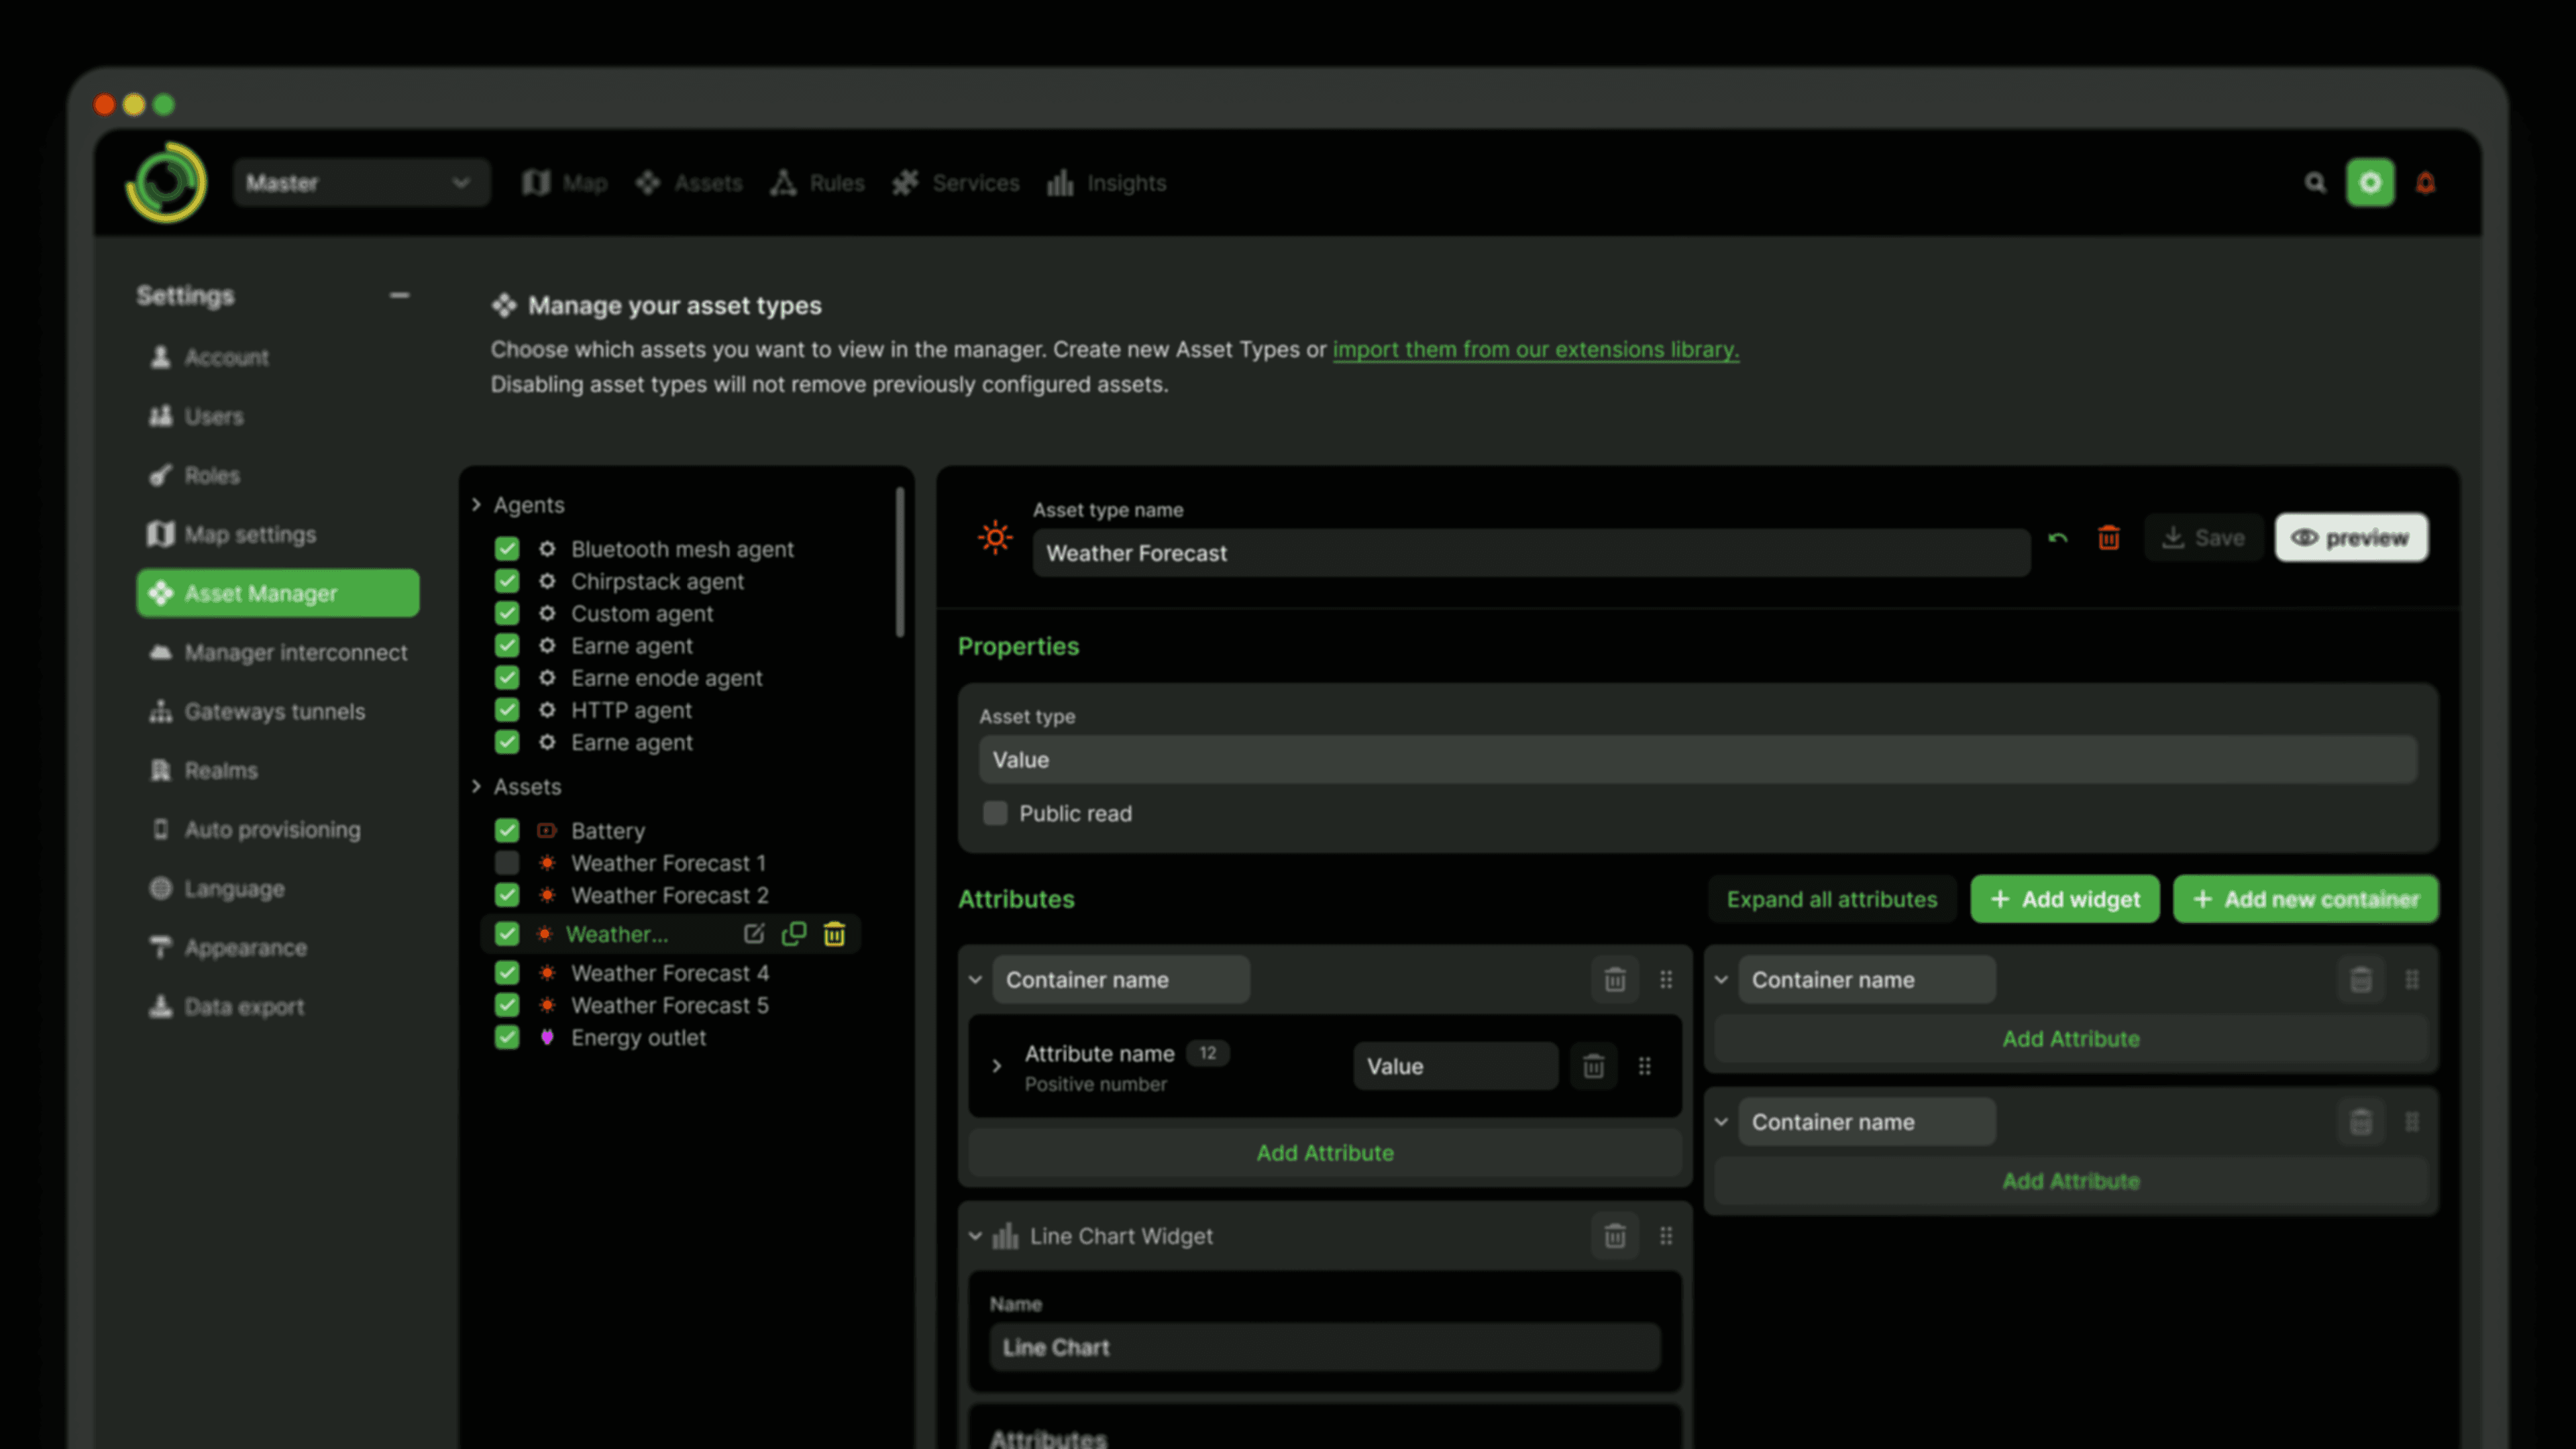
Task: Open the notifications bell icon
Action: click(2425, 183)
